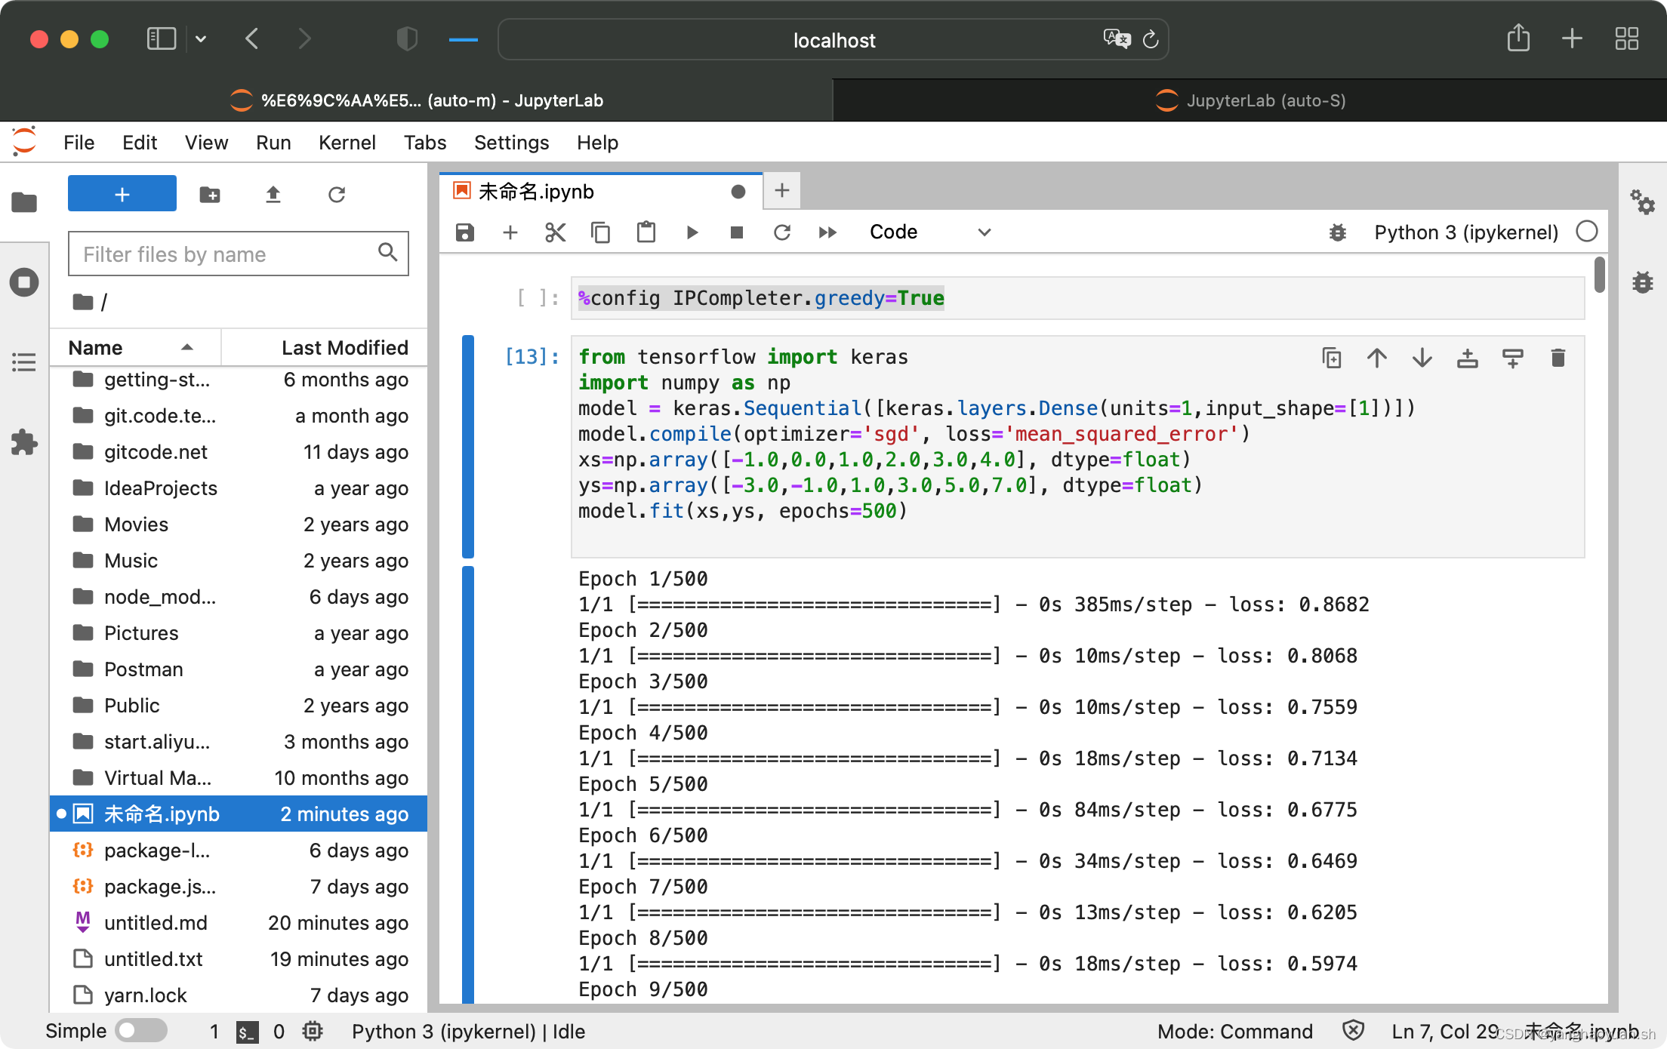Close the 未命名.ipynb tab via unsaved dot
Screen dimensions: 1667x1049
[x=738, y=192]
